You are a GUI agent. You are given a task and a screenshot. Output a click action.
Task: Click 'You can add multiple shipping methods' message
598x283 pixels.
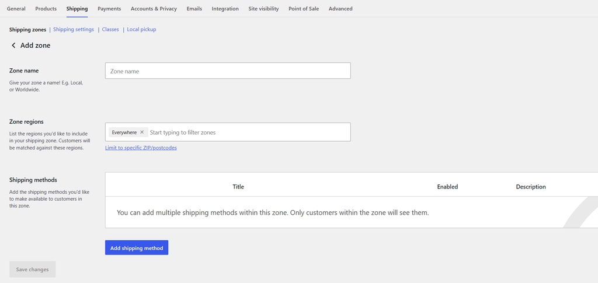pos(273,212)
